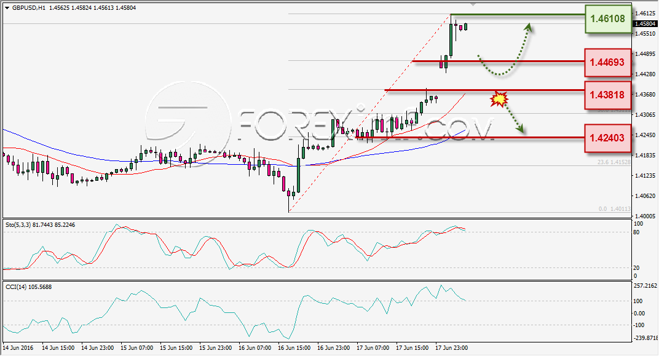
Task: Click the Sto(5,3,3) 81.7443 85.2246 indicator label
Action: [x=41, y=225]
